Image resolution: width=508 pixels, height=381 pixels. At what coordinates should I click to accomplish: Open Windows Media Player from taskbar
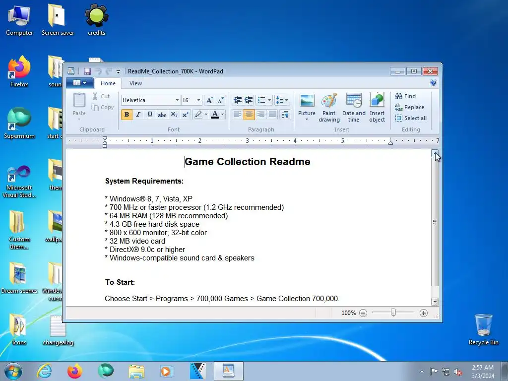(x=167, y=371)
